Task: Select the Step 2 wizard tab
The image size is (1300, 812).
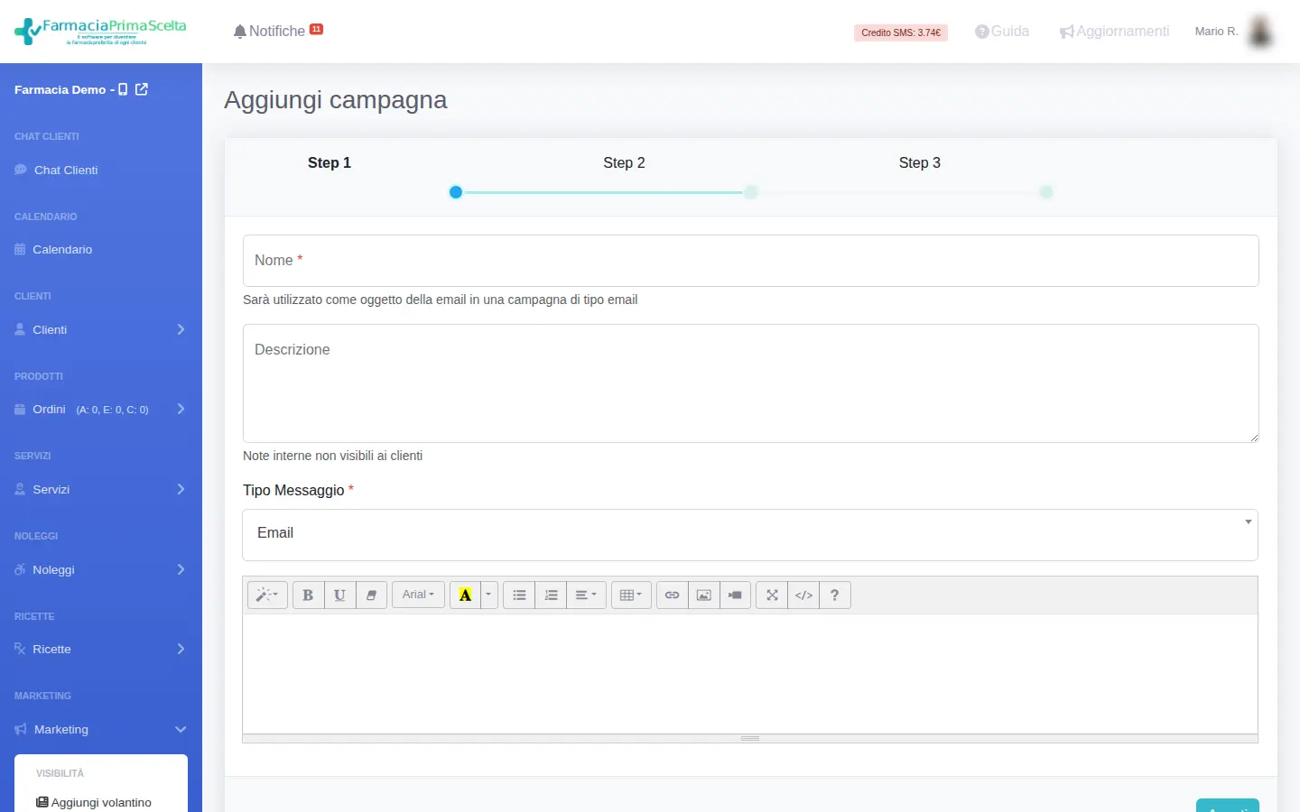Action: click(624, 162)
